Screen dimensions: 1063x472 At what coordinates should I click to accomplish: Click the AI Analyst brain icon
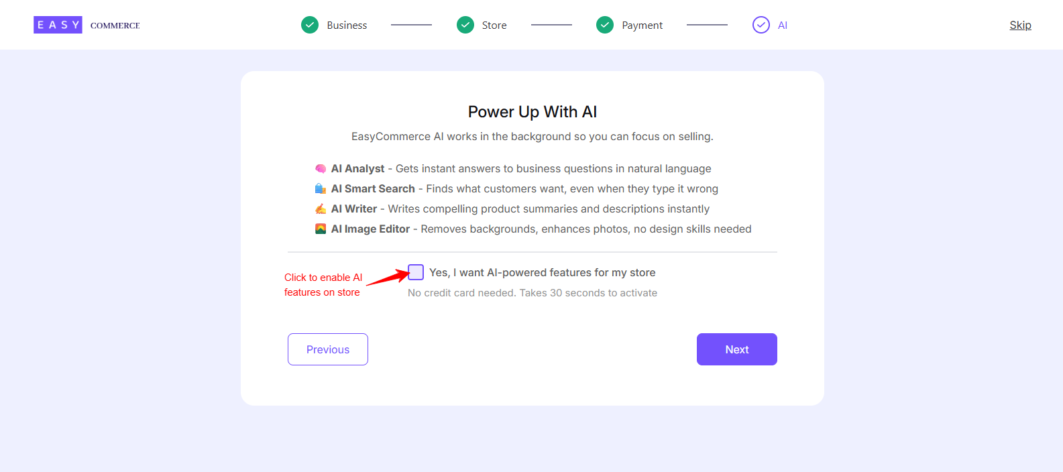pyautogui.click(x=321, y=169)
